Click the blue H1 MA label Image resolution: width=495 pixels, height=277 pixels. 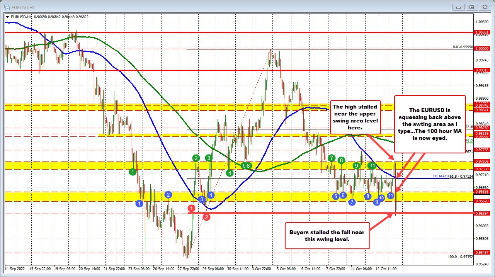pyautogui.click(x=441, y=176)
